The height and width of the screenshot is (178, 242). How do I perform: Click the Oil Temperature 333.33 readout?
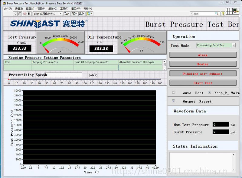click(101, 48)
